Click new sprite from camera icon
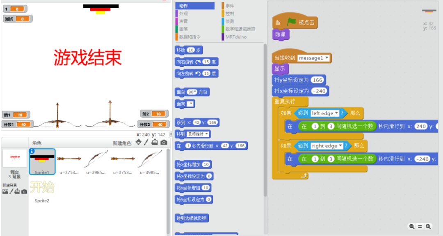 164,142
